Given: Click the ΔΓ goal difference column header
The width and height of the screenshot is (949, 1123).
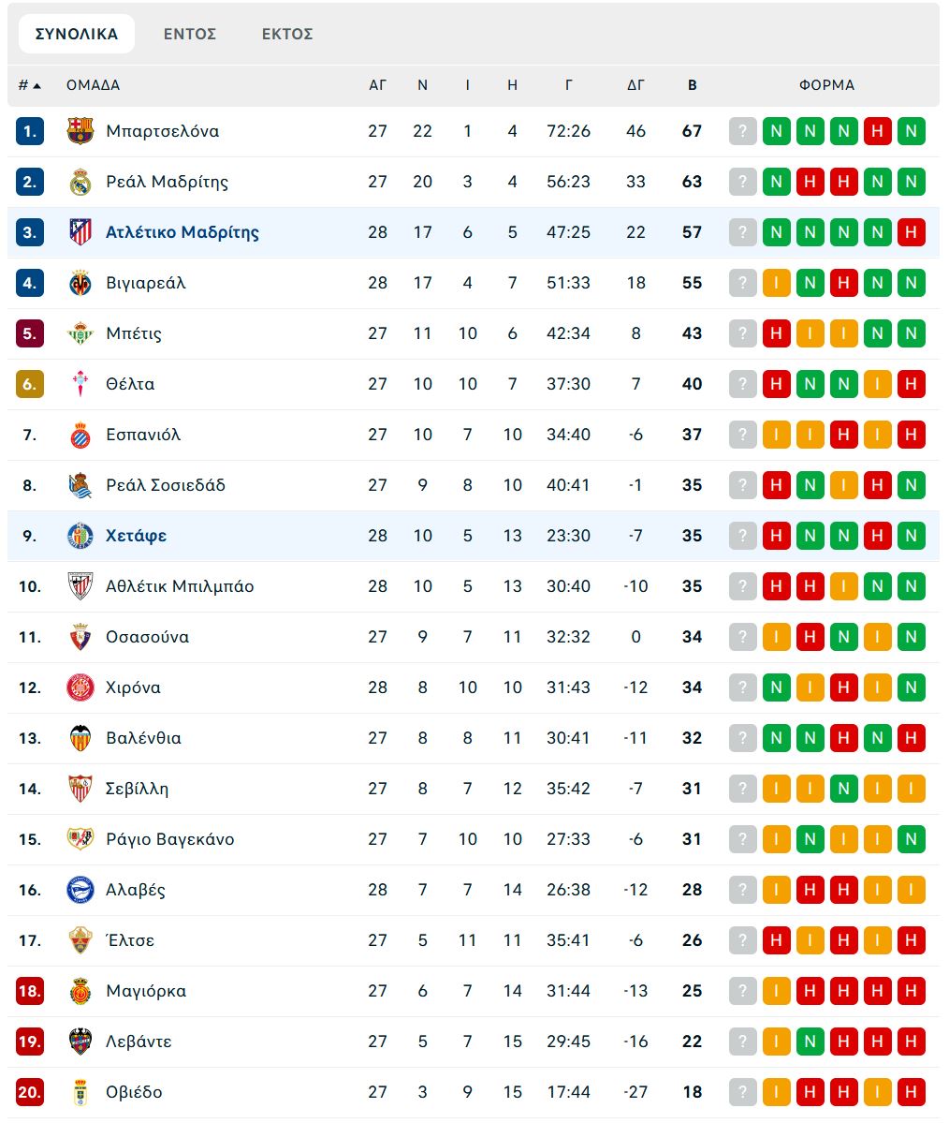Looking at the screenshot, I should pyautogui.click(x=635, y=85).
